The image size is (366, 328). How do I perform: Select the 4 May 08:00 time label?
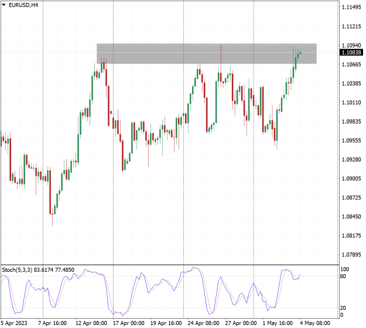(315, 323)
